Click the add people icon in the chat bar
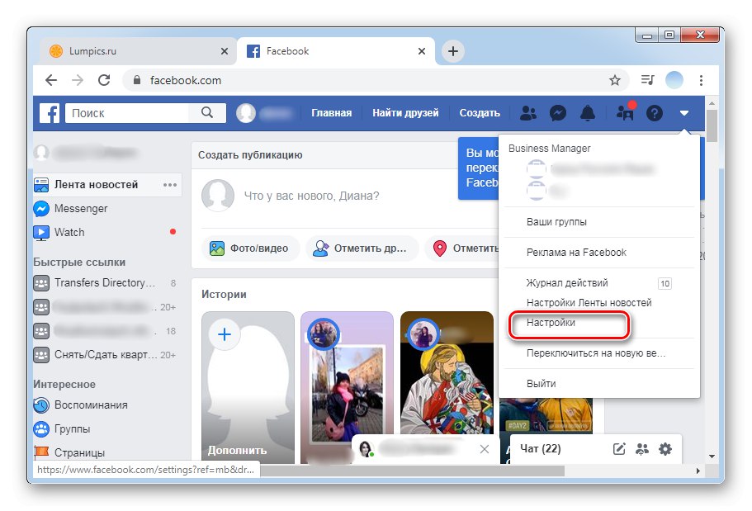This screenshot has height=511, width=752. click(641, 448)
